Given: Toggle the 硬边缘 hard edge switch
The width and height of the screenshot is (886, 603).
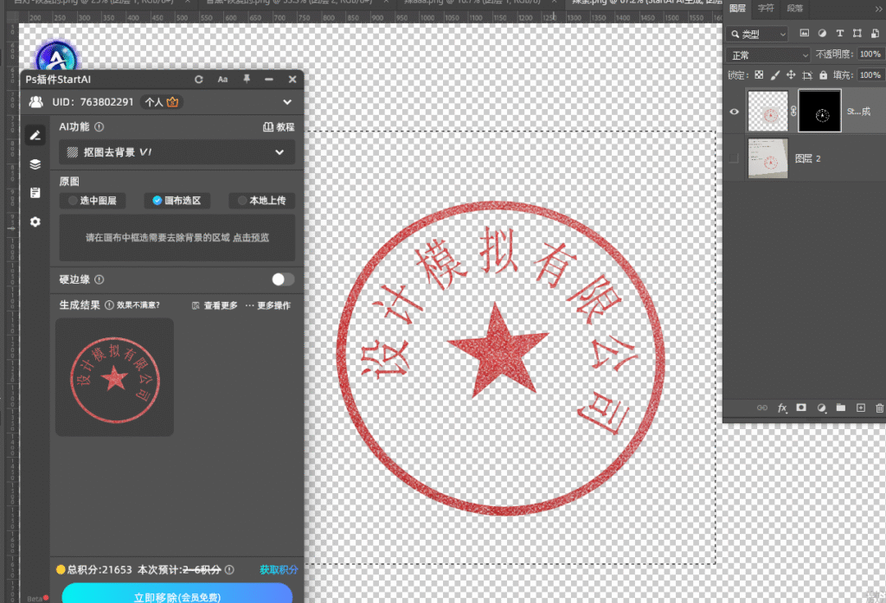Looking at the screenshot, I should [x=283, y=279].
